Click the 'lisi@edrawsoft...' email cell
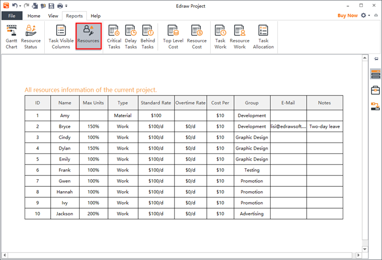 point(288,126)
